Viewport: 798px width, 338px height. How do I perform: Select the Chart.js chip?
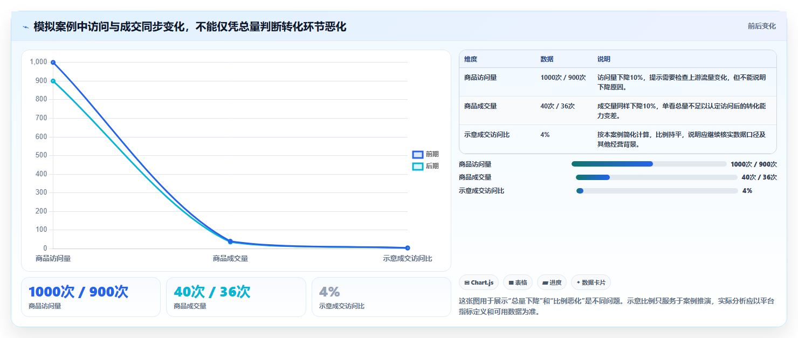[x=479, y=282]
